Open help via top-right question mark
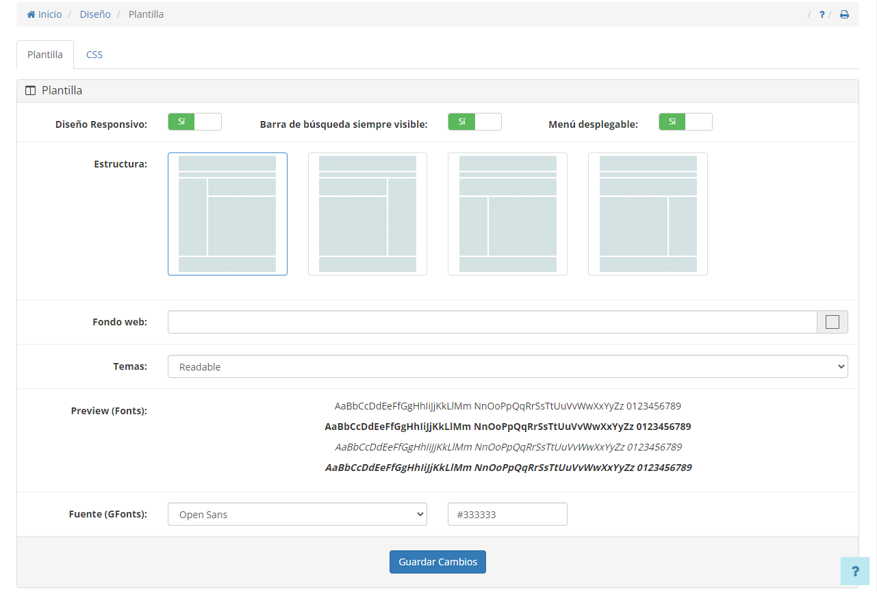Screen dimensions: 877x592 [822, 14]
